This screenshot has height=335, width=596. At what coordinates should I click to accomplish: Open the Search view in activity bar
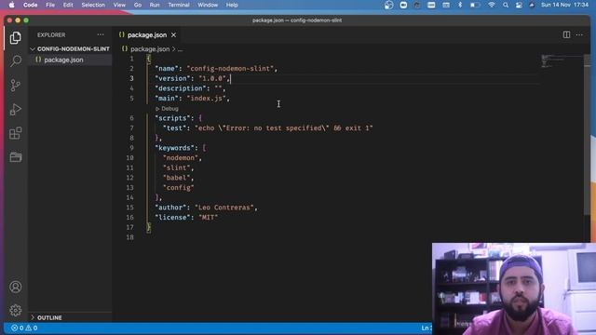click(x=16, y=60)
